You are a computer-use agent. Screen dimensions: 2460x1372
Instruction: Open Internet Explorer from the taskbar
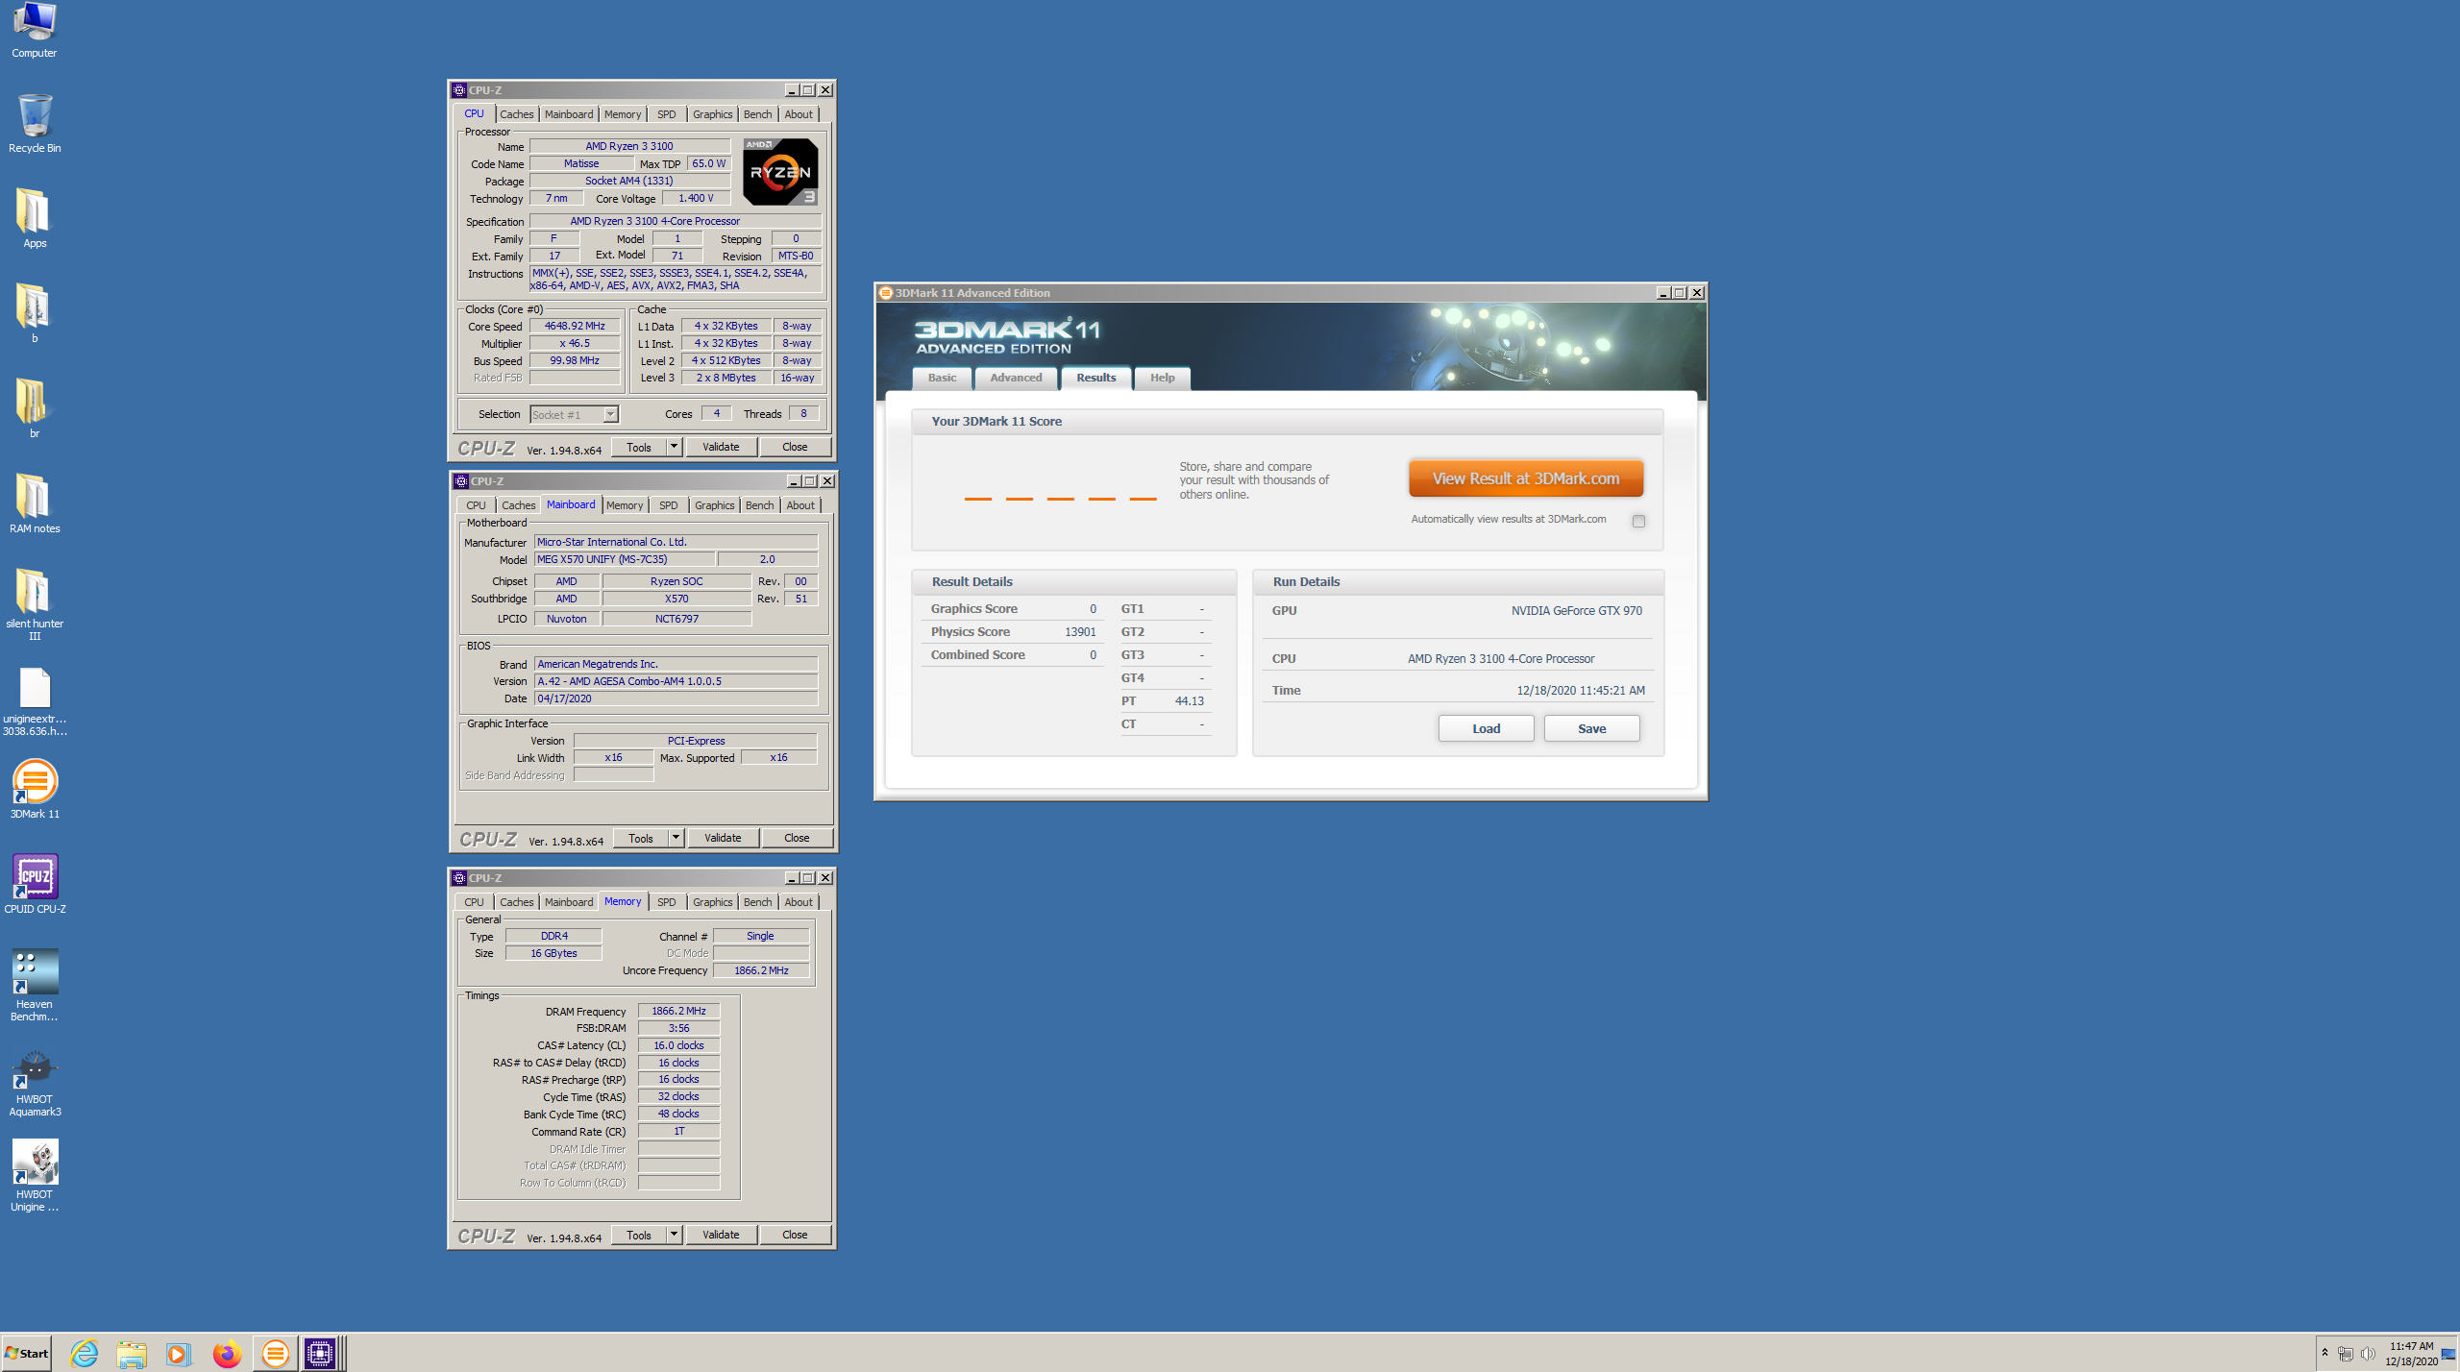[x=85, y=1354]
